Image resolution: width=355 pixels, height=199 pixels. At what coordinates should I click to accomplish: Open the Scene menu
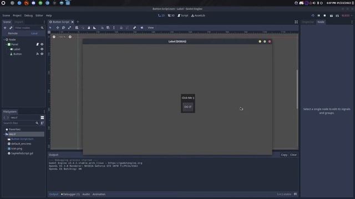pyautogui.click(x=6, y=15)
